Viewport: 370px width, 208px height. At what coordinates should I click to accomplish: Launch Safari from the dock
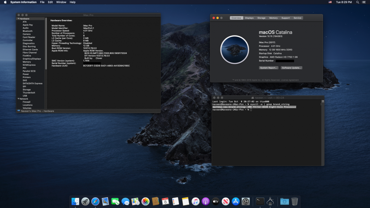[x=95, y=201]
